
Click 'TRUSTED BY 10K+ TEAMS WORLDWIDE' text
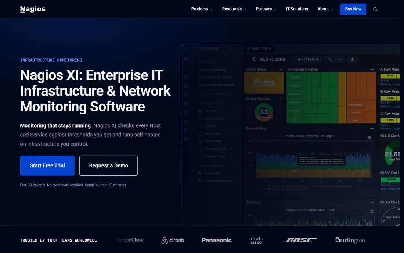58,240
